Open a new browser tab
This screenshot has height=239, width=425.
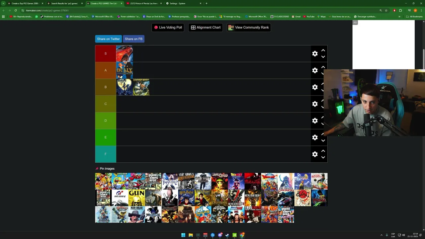[207, 3]
